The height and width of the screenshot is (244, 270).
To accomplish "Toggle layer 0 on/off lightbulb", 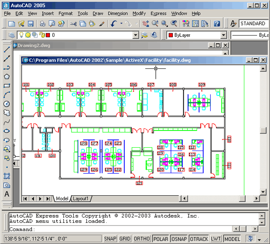I will click(21, 35).
